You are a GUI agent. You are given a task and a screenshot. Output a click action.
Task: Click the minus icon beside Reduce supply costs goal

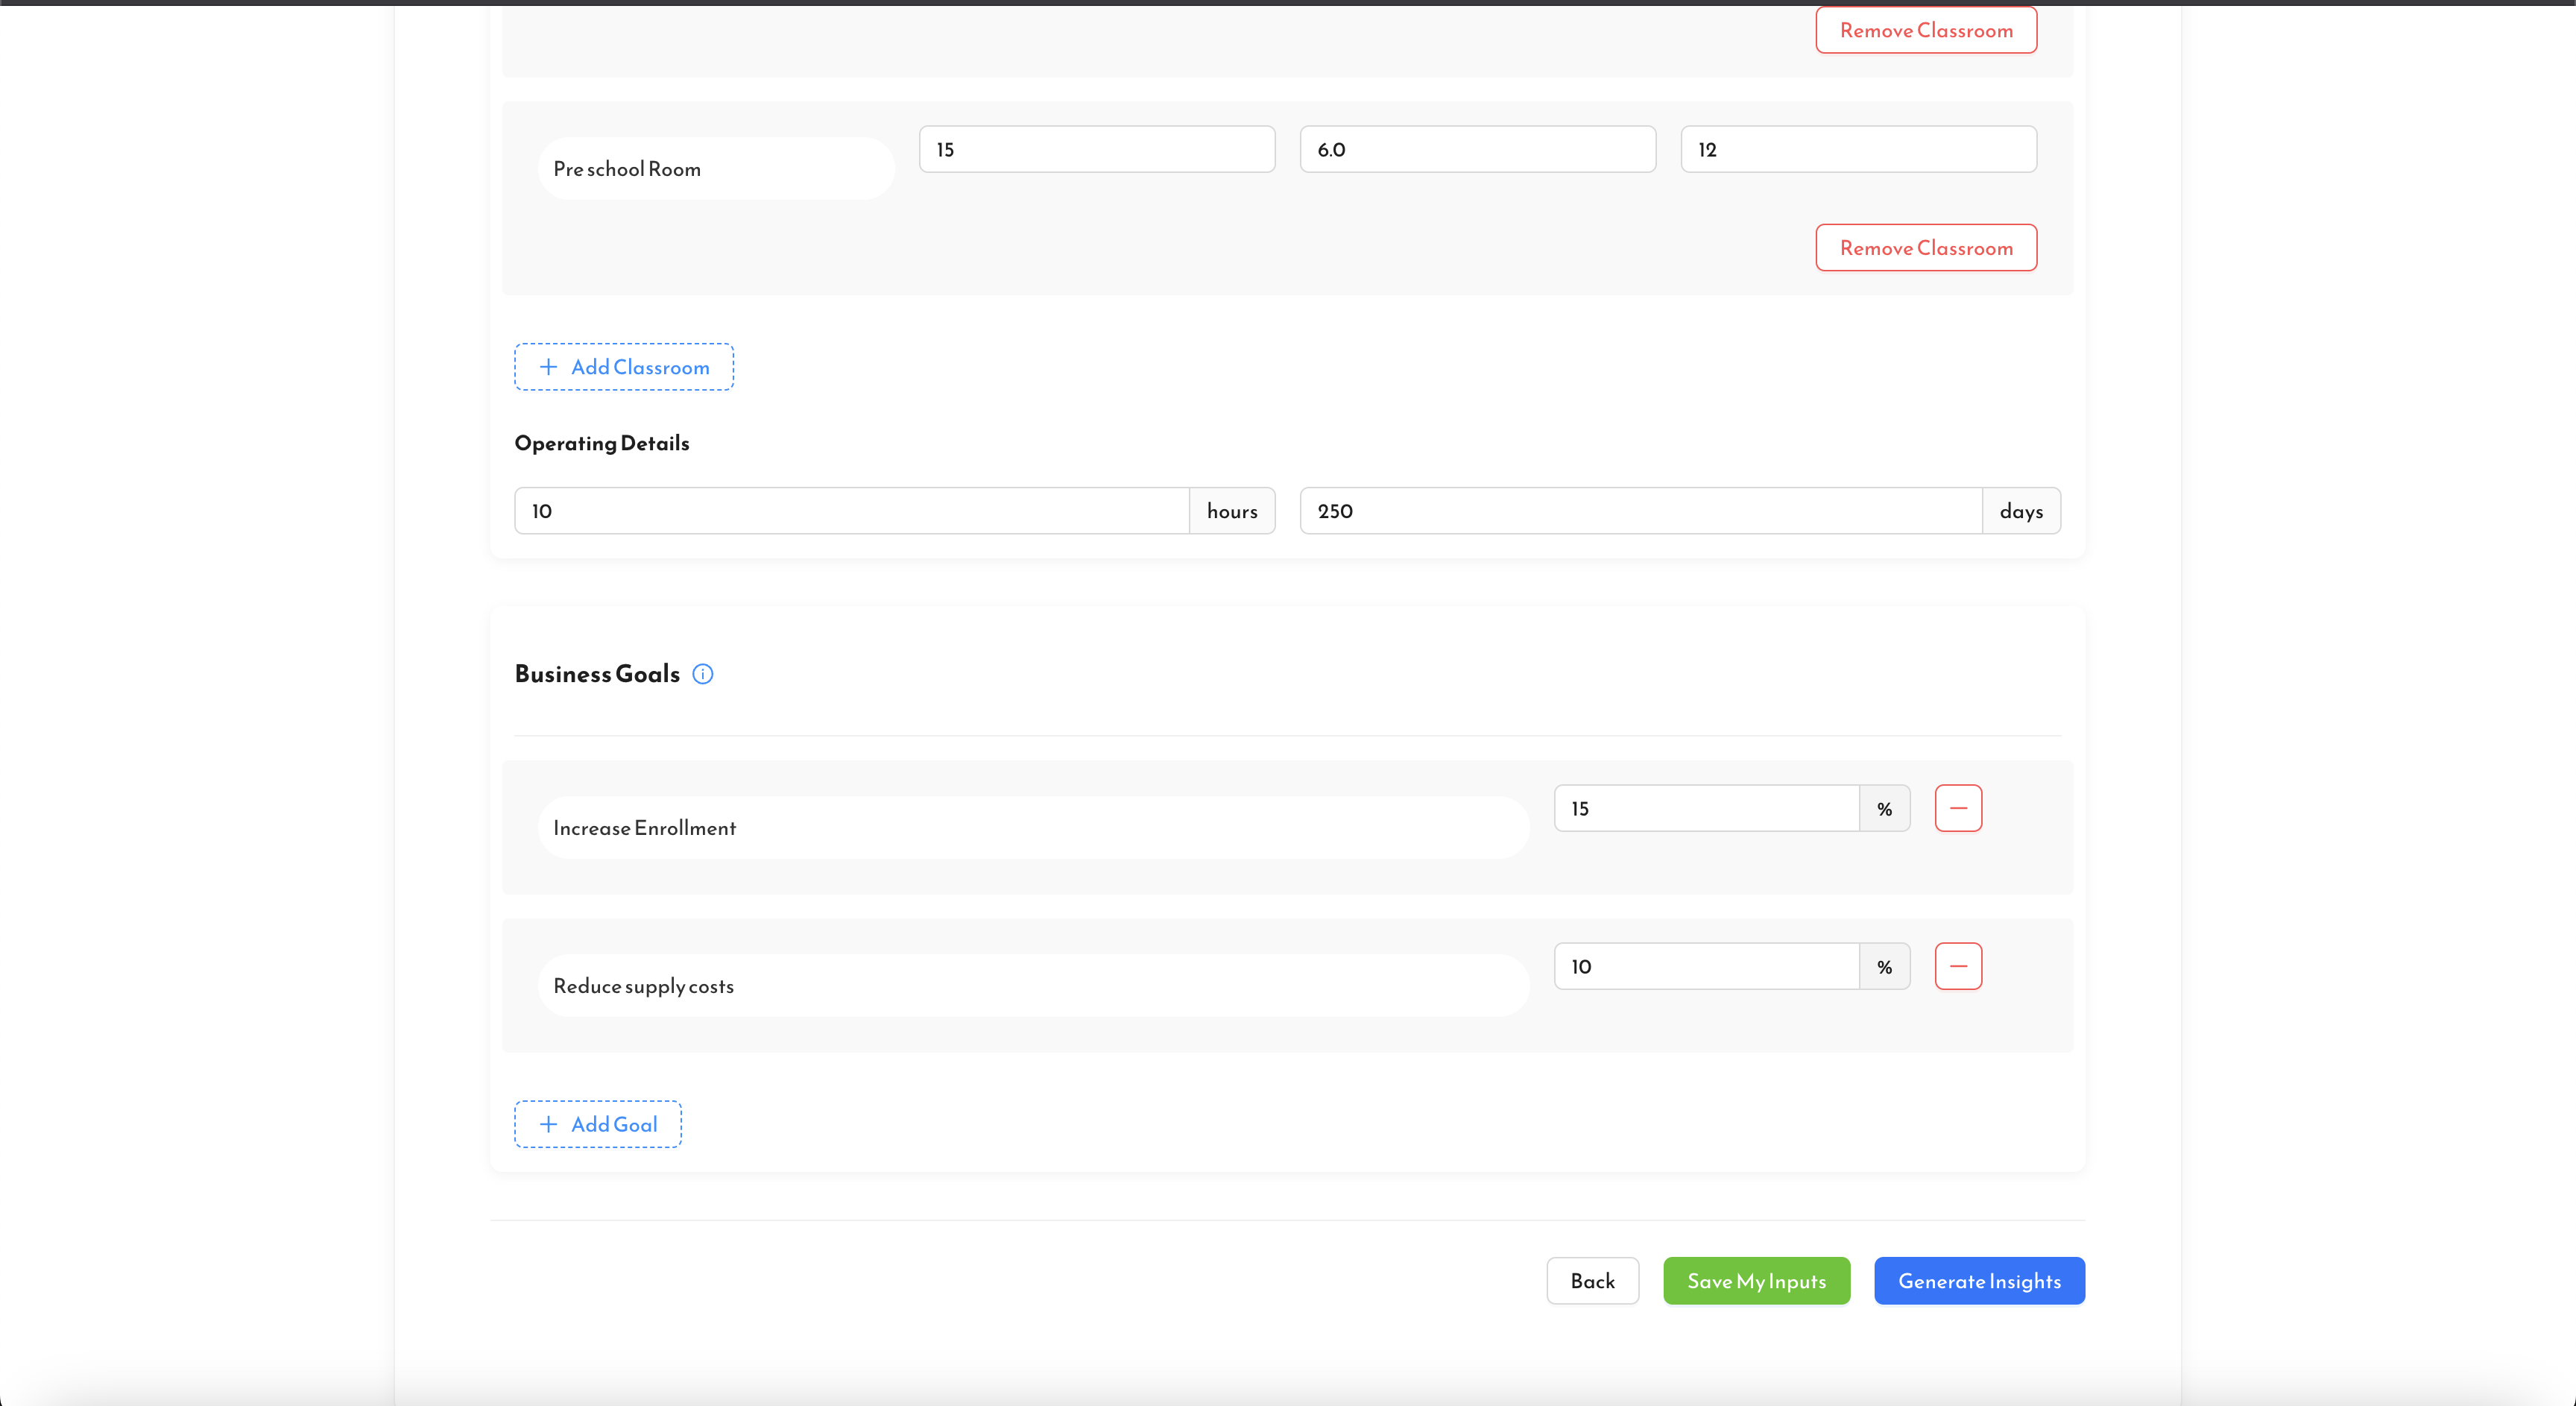(1958, 966)
